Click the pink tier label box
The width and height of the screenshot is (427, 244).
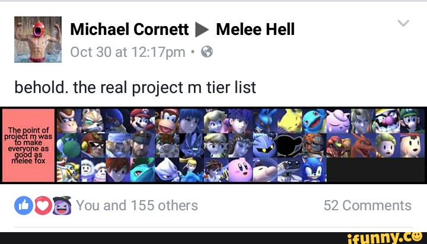pyautogui.click(x=28, y=145)
